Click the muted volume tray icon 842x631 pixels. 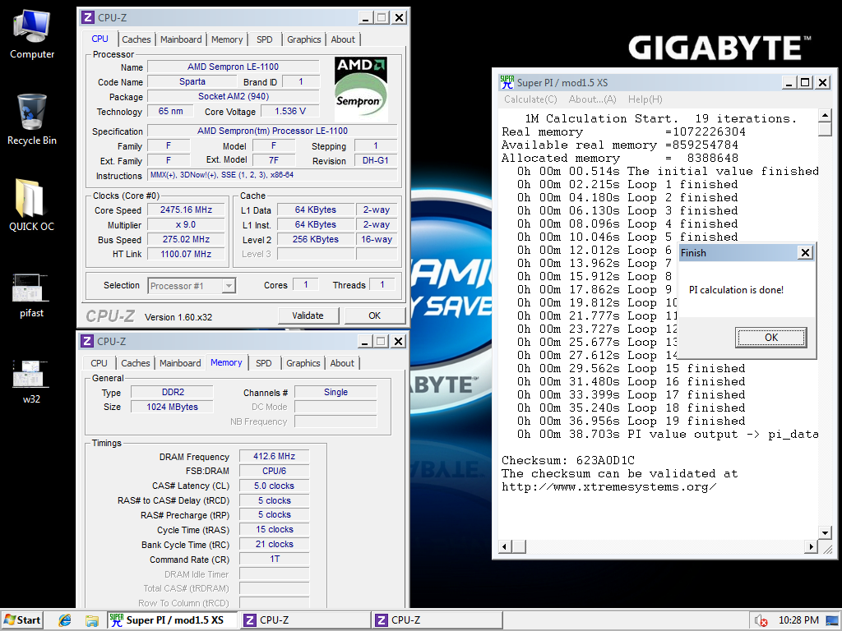(x=761, y=620)
